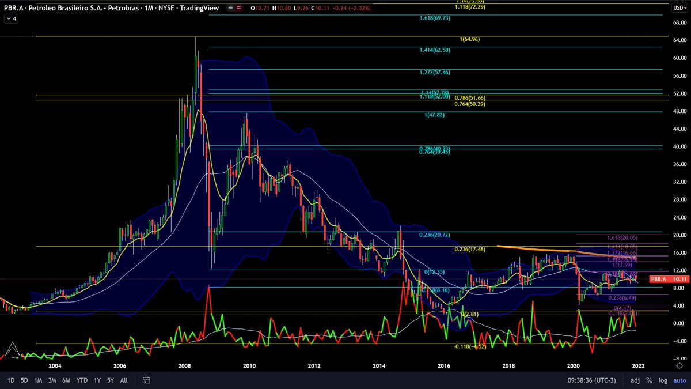The image size is (691, 389).
Task: Toggle adjusted data with adj
Action: pos(635,380)
